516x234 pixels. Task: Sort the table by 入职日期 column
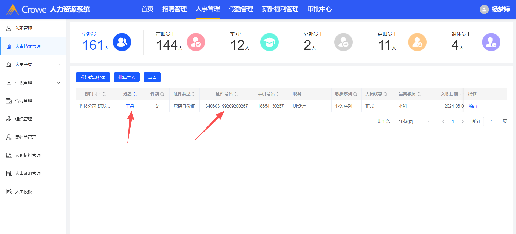click(462, 94)
